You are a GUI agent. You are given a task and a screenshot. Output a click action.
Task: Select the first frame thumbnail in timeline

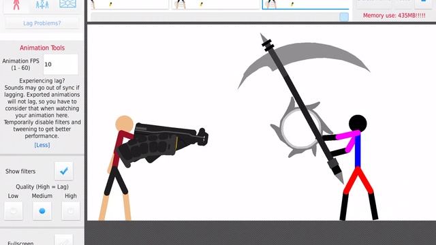pyautogui.click(x=129, y=5)
